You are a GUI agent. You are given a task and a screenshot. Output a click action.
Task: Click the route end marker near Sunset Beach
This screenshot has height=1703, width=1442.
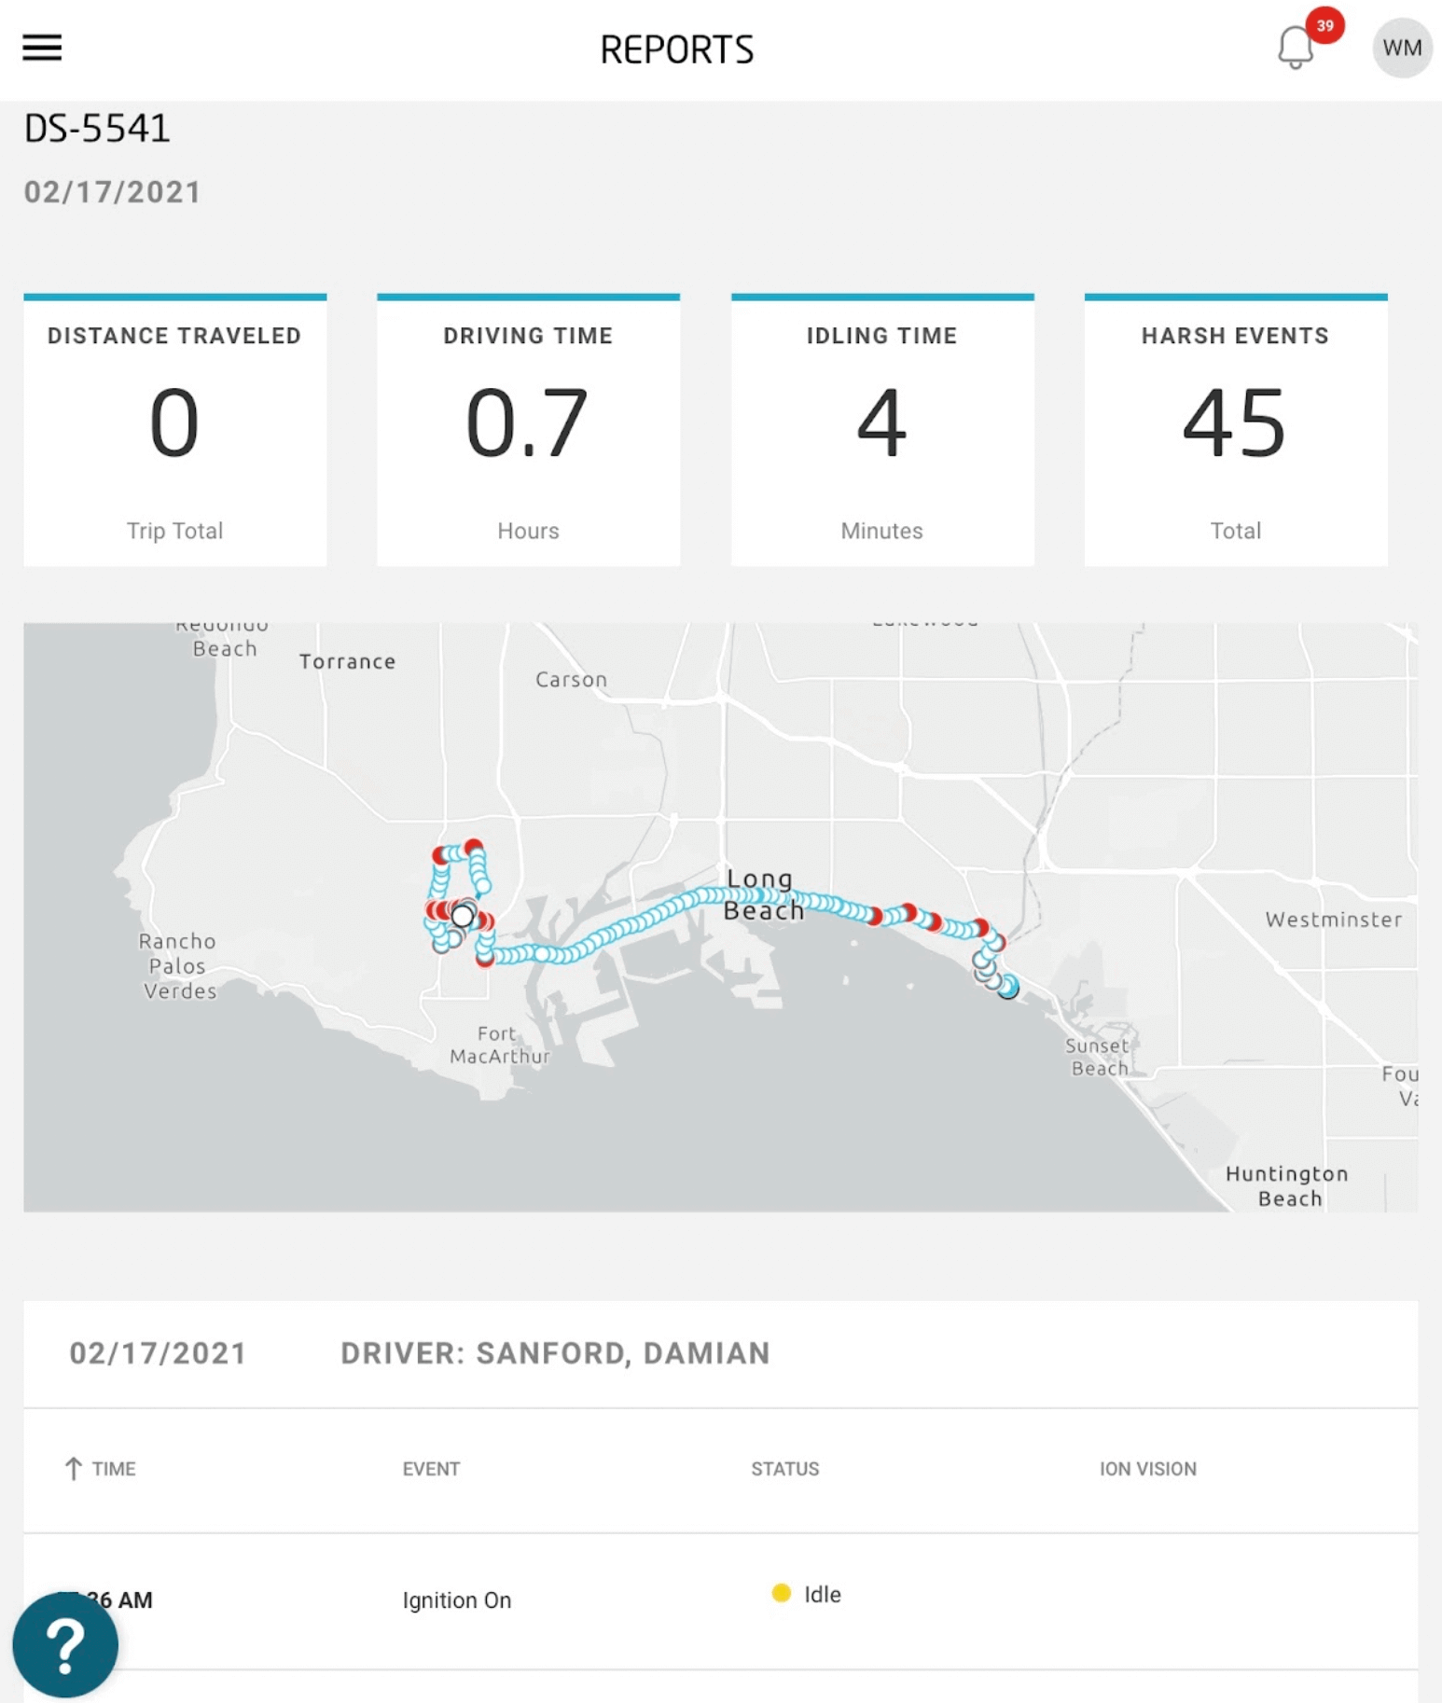1008,988
